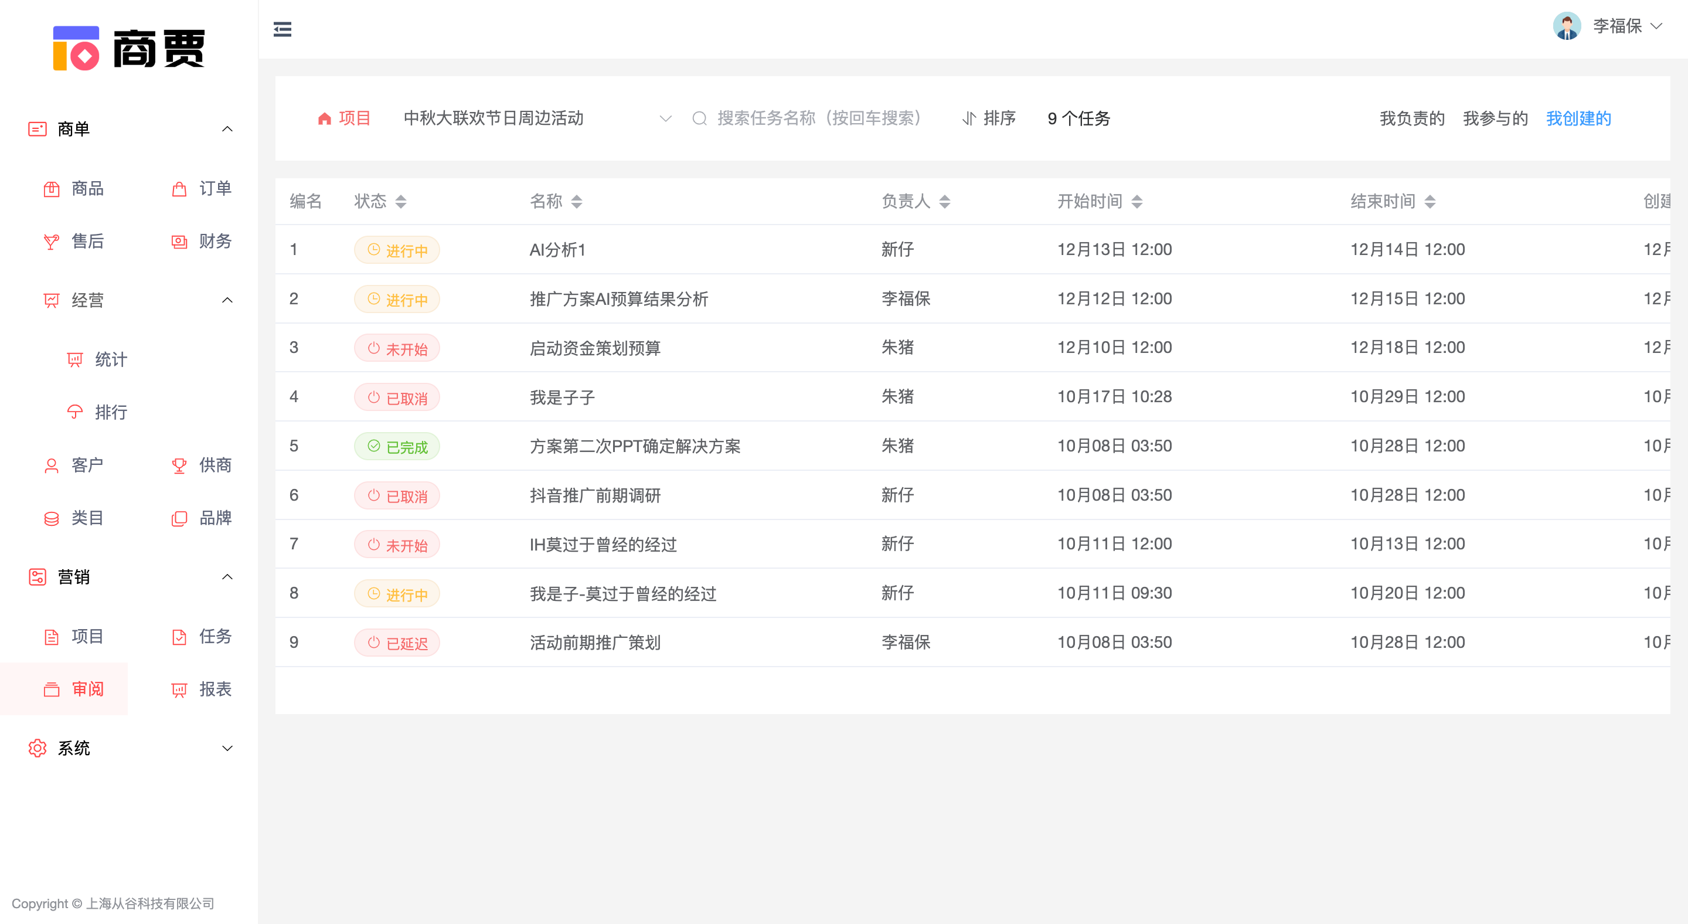Select the 我创建的 link

1578,118
